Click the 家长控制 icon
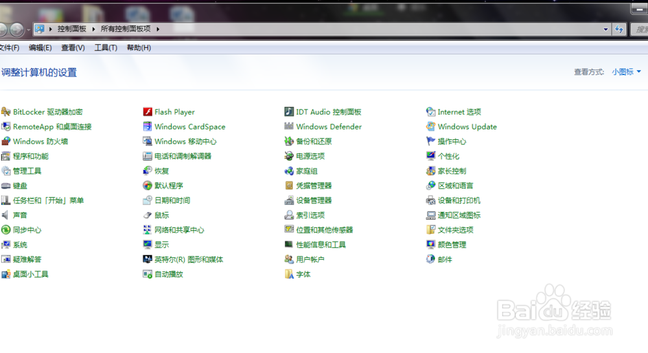Image resolution: width=648 pixels, height=353 pixels. [431, 171]
